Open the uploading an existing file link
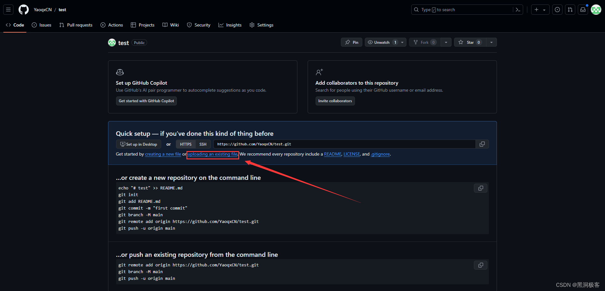Viewport: 605px width, 291px height. point(213,154)
